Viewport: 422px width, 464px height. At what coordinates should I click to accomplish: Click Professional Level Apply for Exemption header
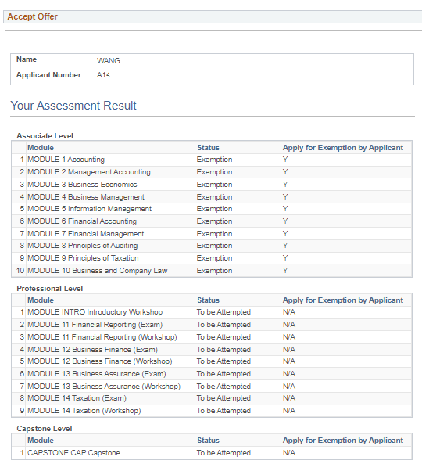[x=342, y=300]
